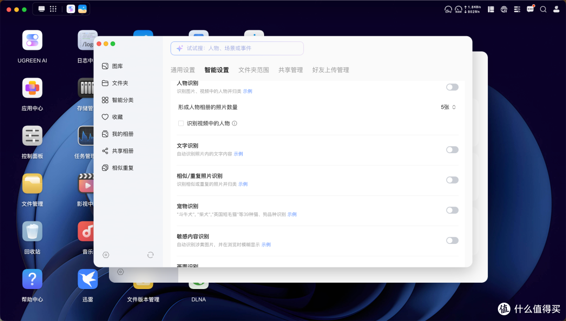Image resolution: width=566 pixels, height=321 pixels.
Task: Open the 帮助中心 desktop icon
Action: click(x=32, y=279)
